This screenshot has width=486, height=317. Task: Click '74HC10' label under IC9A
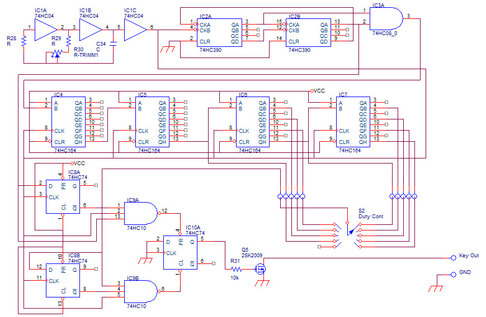pos(136,228)
